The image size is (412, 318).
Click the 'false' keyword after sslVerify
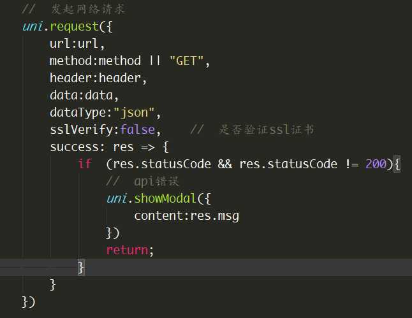tap(137, 130)
